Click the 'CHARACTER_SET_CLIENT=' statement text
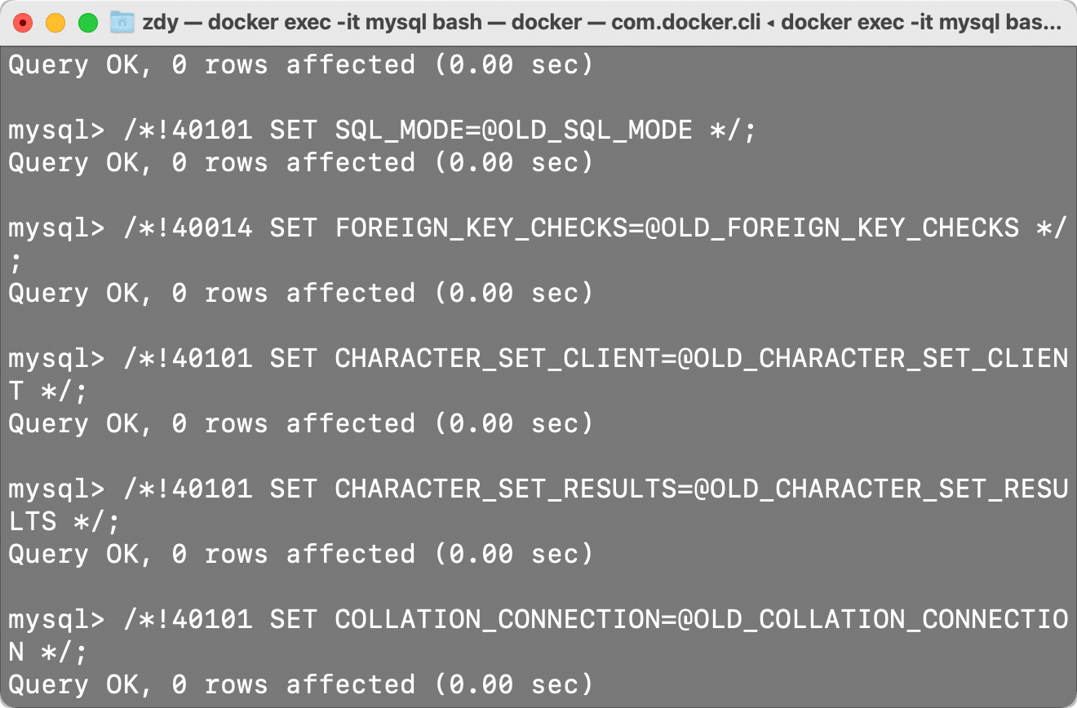Screen dimensions: 1077x708 point(506,358)
